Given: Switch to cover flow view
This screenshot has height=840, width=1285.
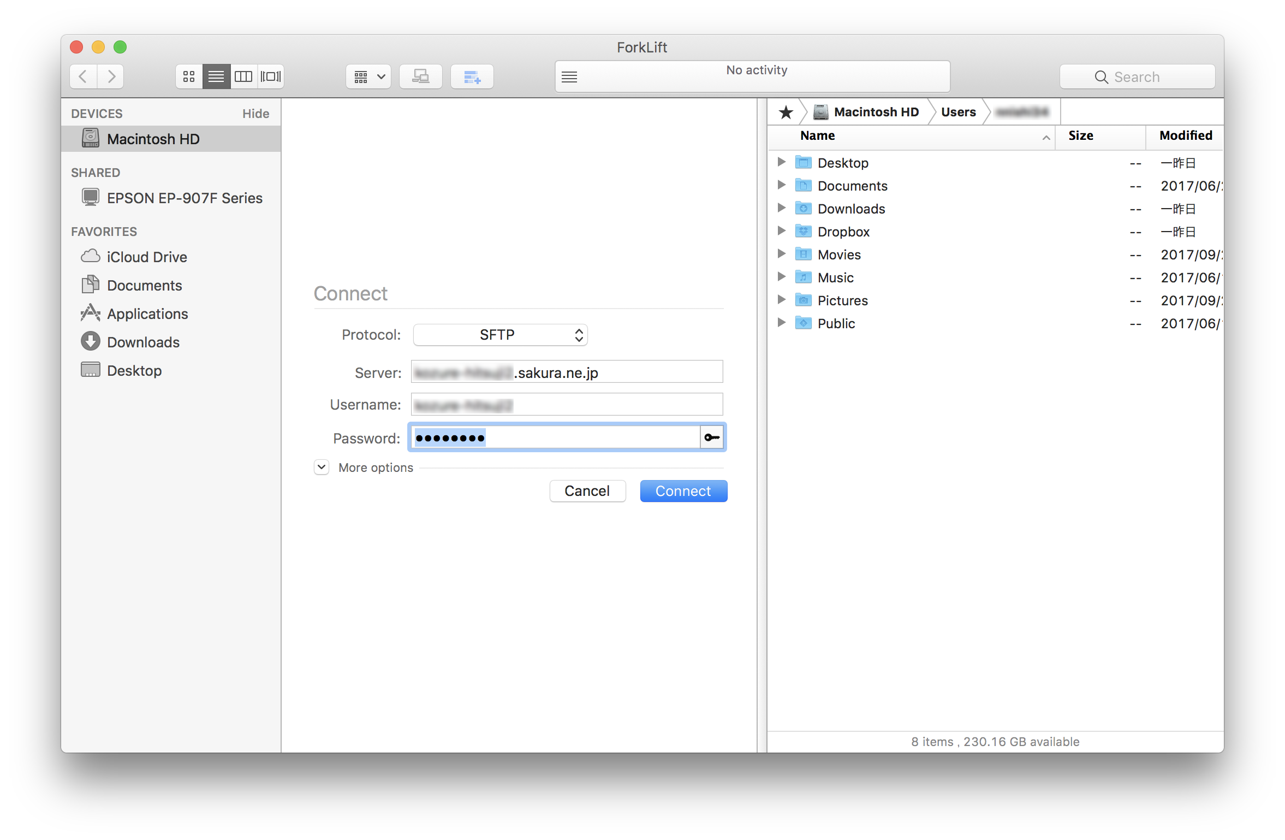Looking at the screenshot, I should coord(271,76).
